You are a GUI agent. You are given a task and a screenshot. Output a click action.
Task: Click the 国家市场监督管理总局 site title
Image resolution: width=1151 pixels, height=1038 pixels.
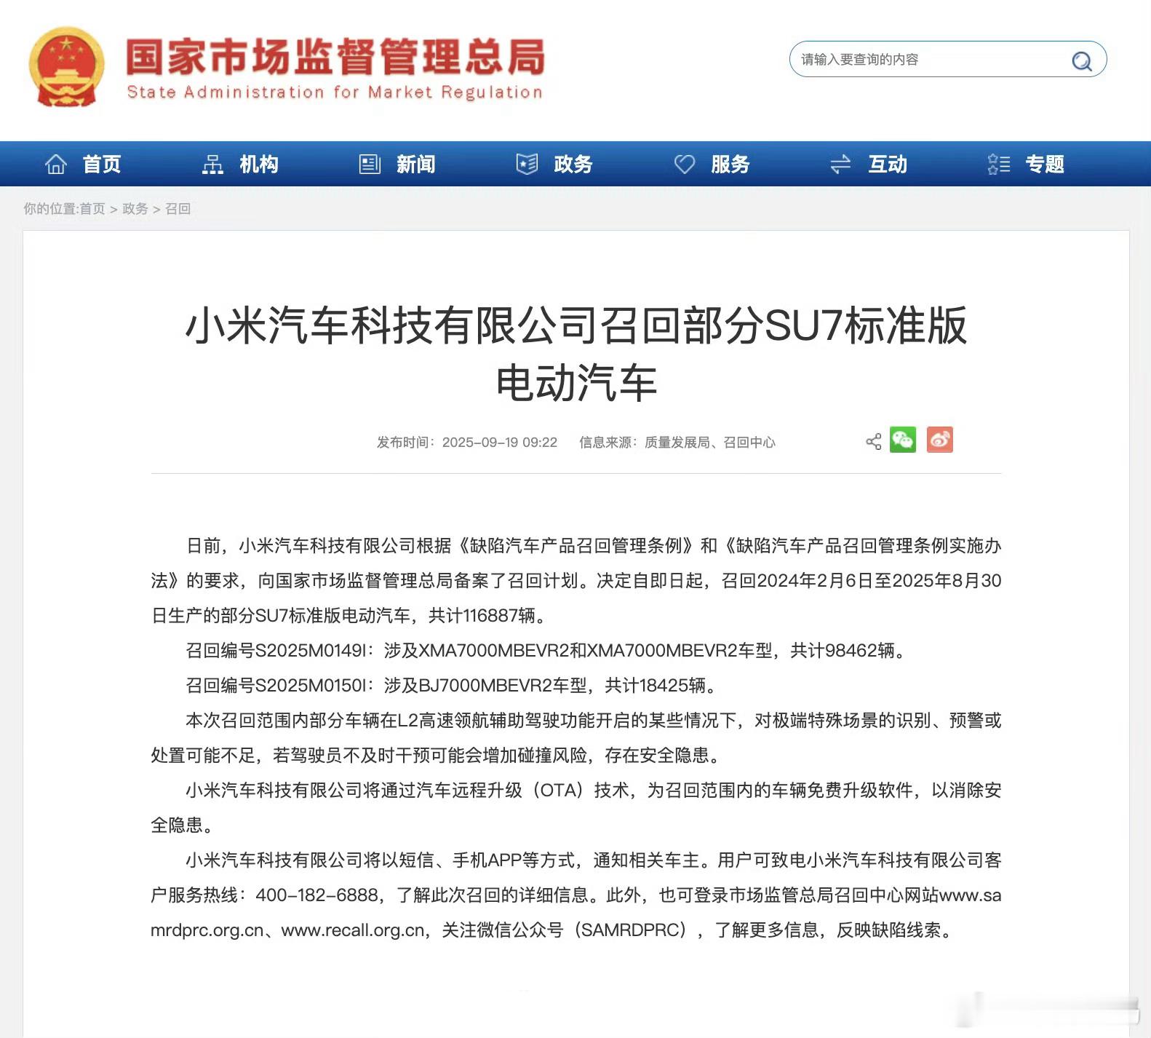335,58
